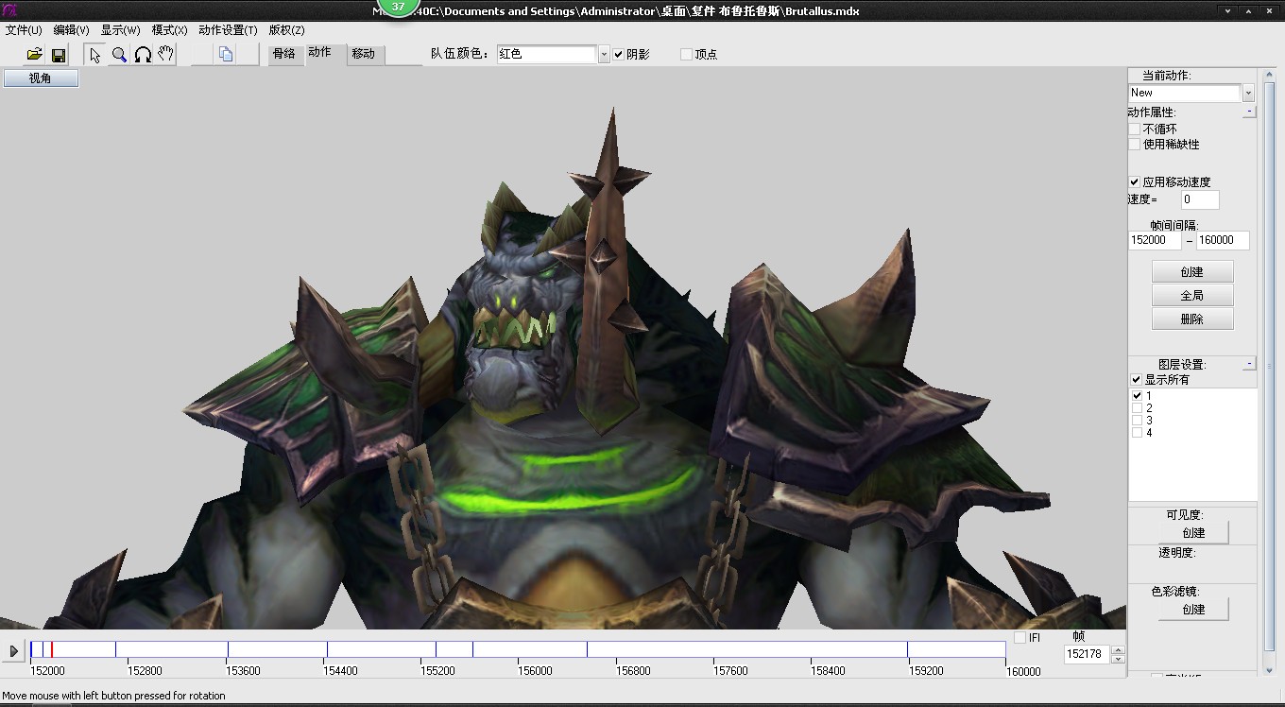Toggle the IFI checkbox near timeline
Image resolution: width=1285 pixels, height=707 pixels.
click(x=1019, y=638)
